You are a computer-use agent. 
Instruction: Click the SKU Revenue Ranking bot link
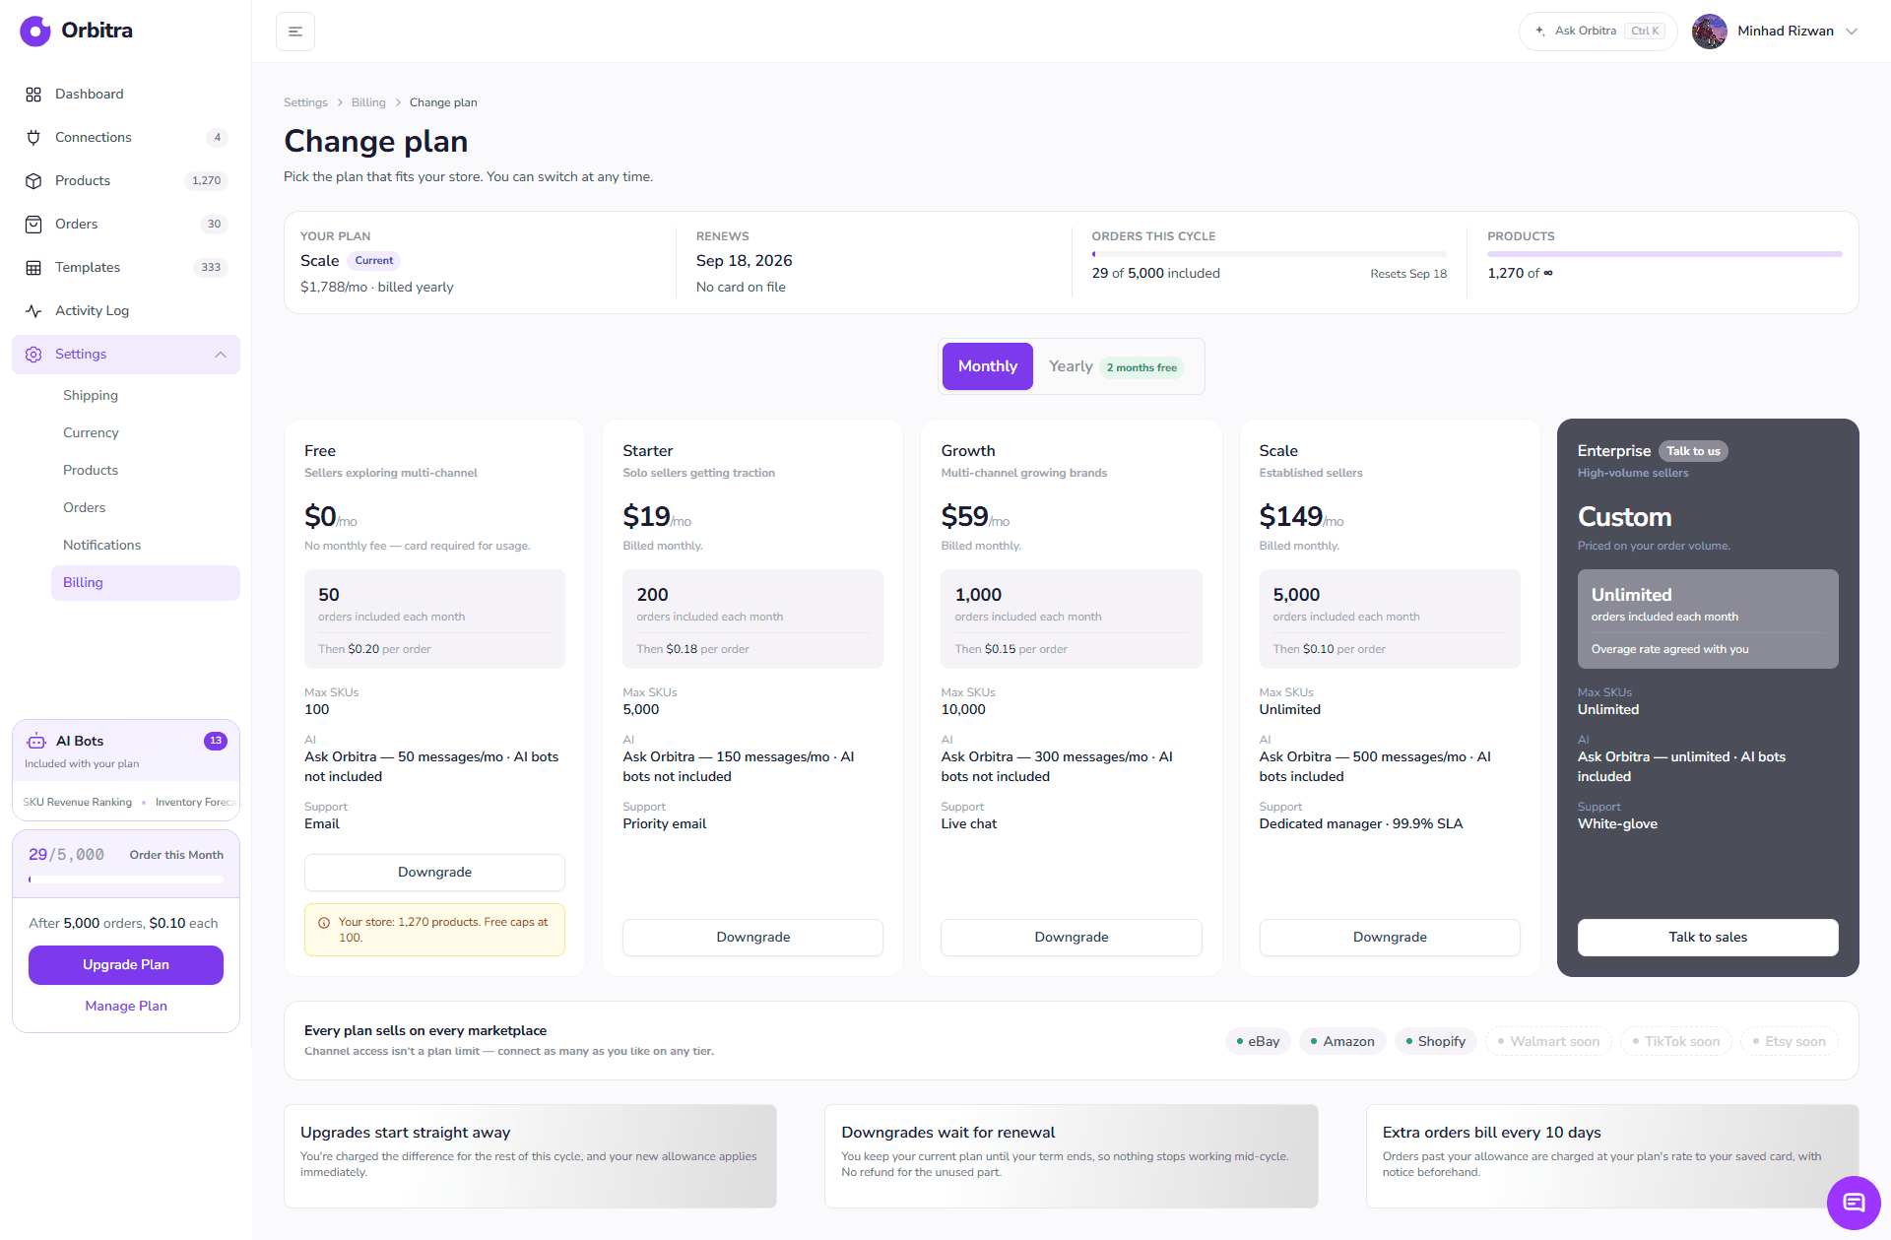click(x=77, y=803)
